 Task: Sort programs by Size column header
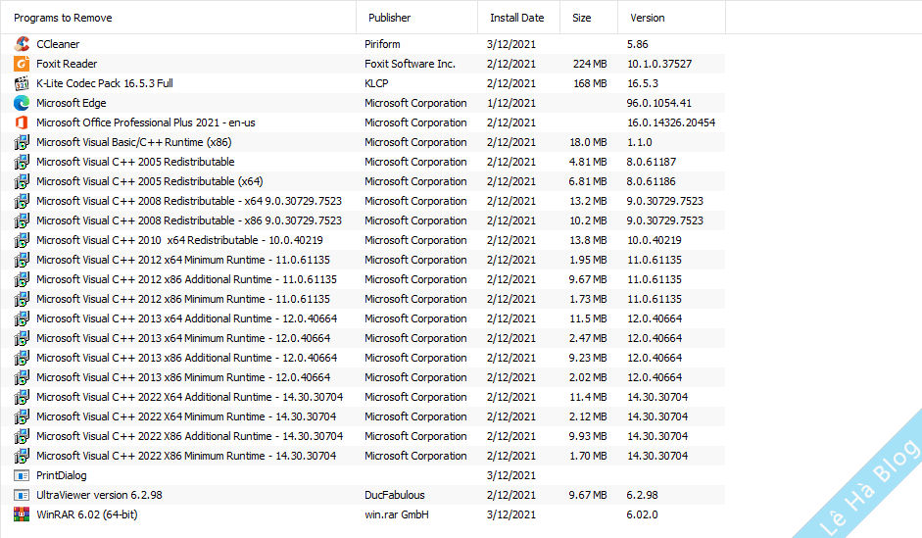click(582, 18)
